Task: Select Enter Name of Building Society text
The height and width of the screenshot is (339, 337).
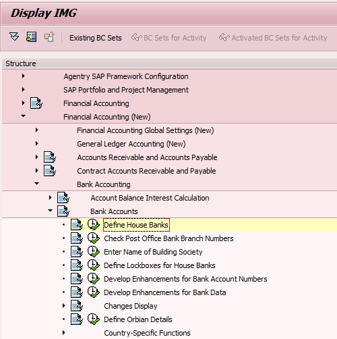Action: point(153,252)
